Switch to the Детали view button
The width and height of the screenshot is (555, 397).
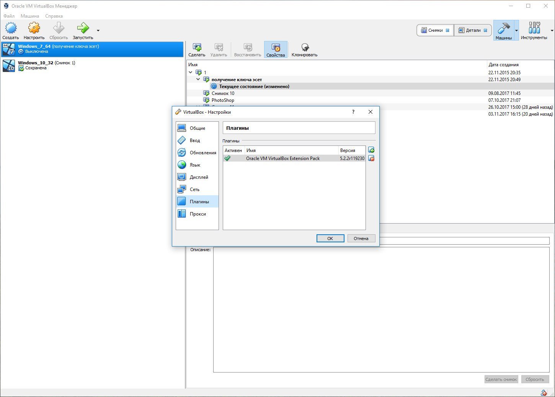(473, 30)
